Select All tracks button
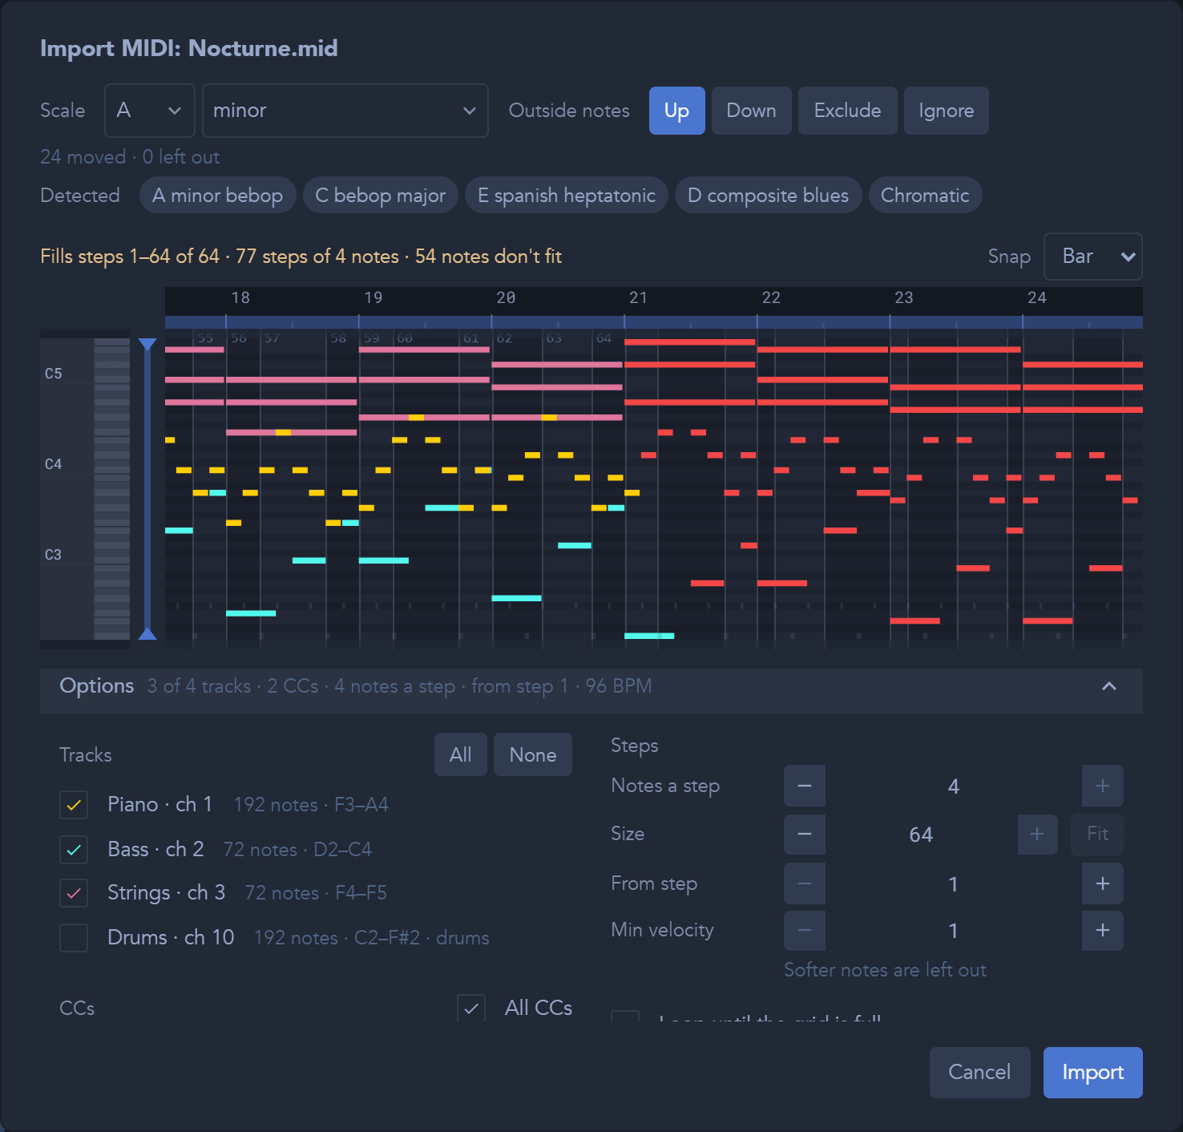 pos(461,754)
